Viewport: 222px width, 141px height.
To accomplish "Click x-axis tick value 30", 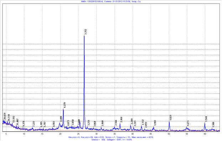I will point(97,134).
